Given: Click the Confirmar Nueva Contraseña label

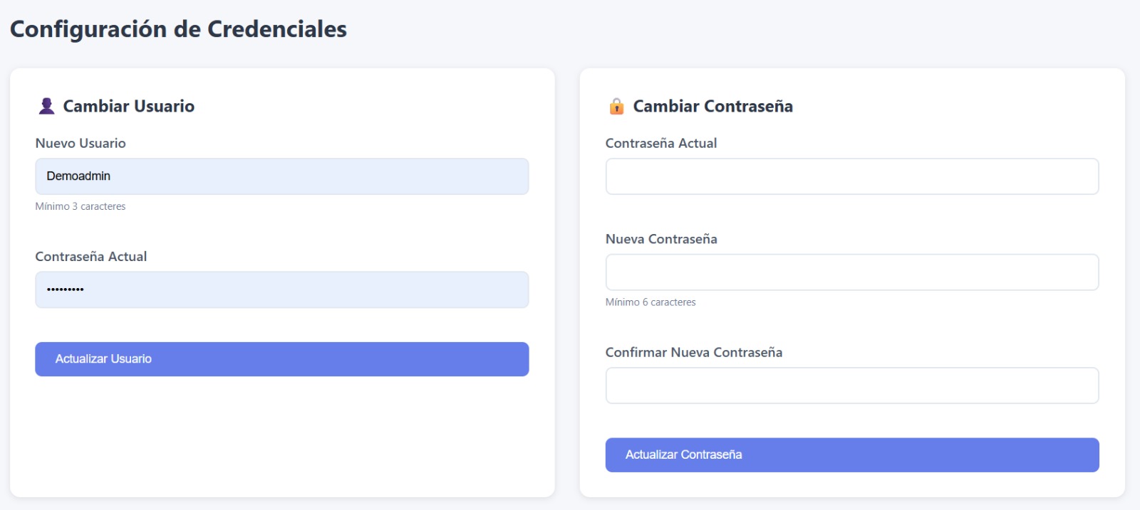Looking at the screenshot, I should click(x=694, y=352).
